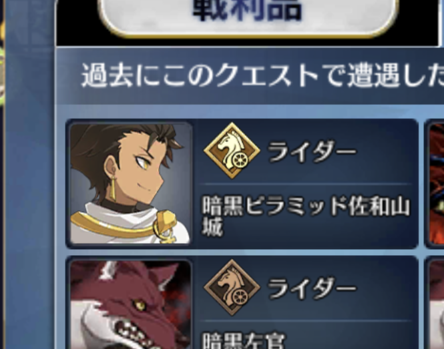Click the ライダー label beside bronze icon
The height and width of the screenshot is (349, 444).
312,288
